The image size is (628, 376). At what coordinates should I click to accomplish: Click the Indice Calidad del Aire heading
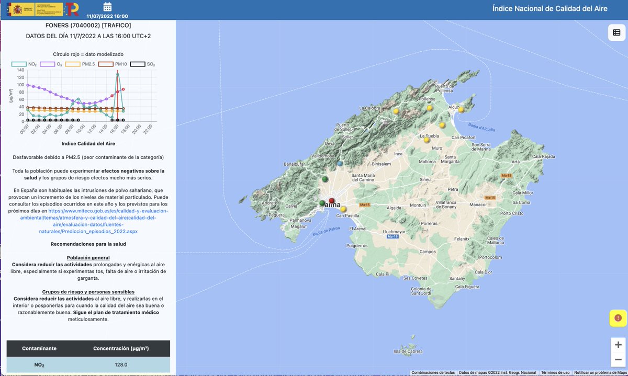point(88,143)
